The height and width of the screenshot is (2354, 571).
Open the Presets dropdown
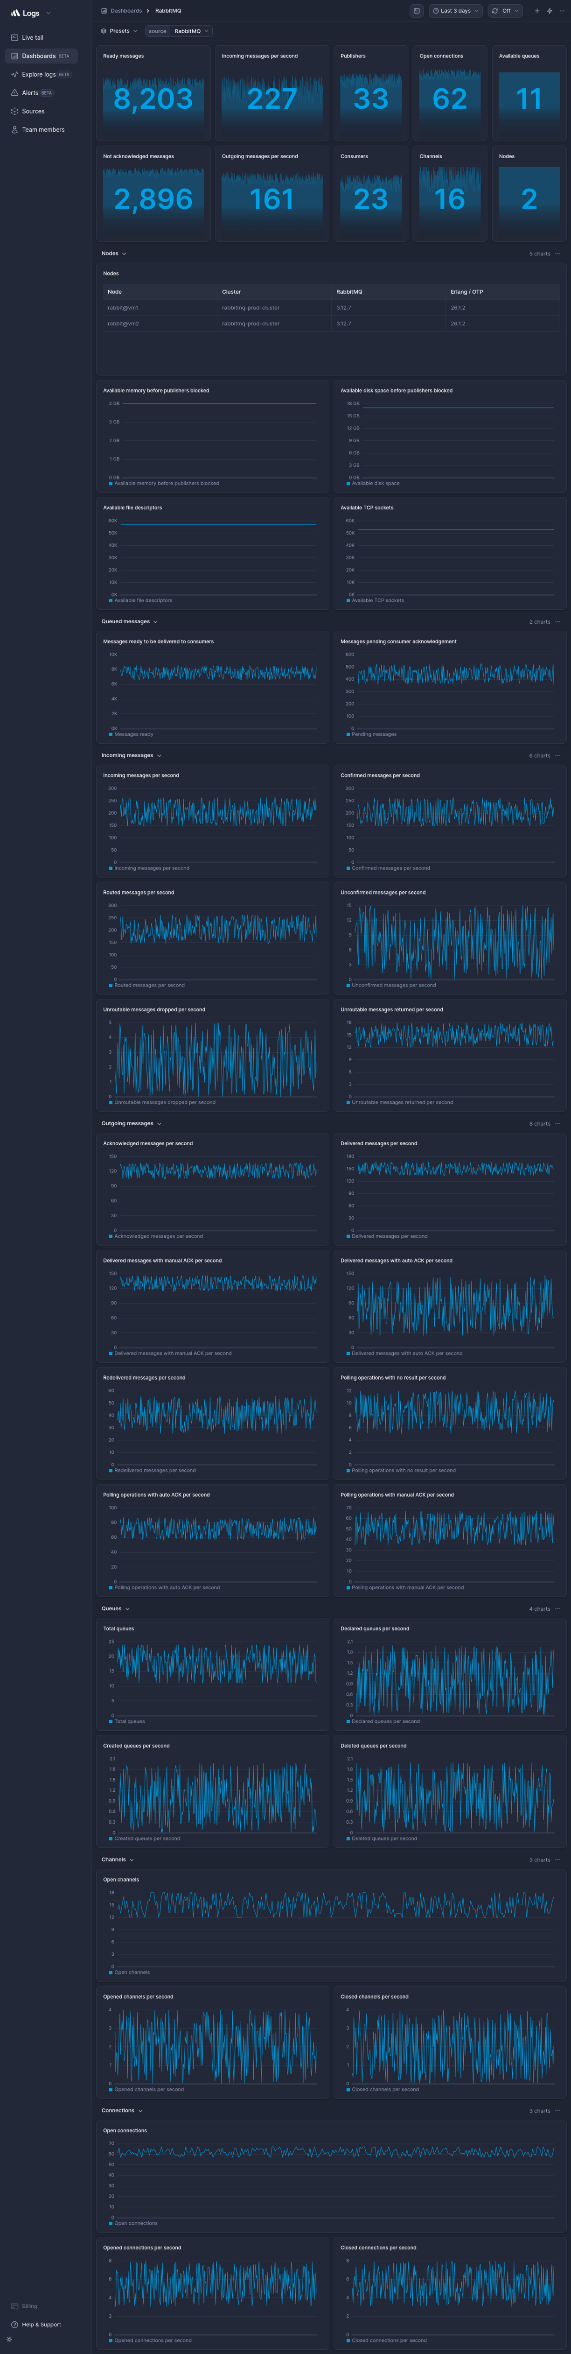click(x=120, y=31)
